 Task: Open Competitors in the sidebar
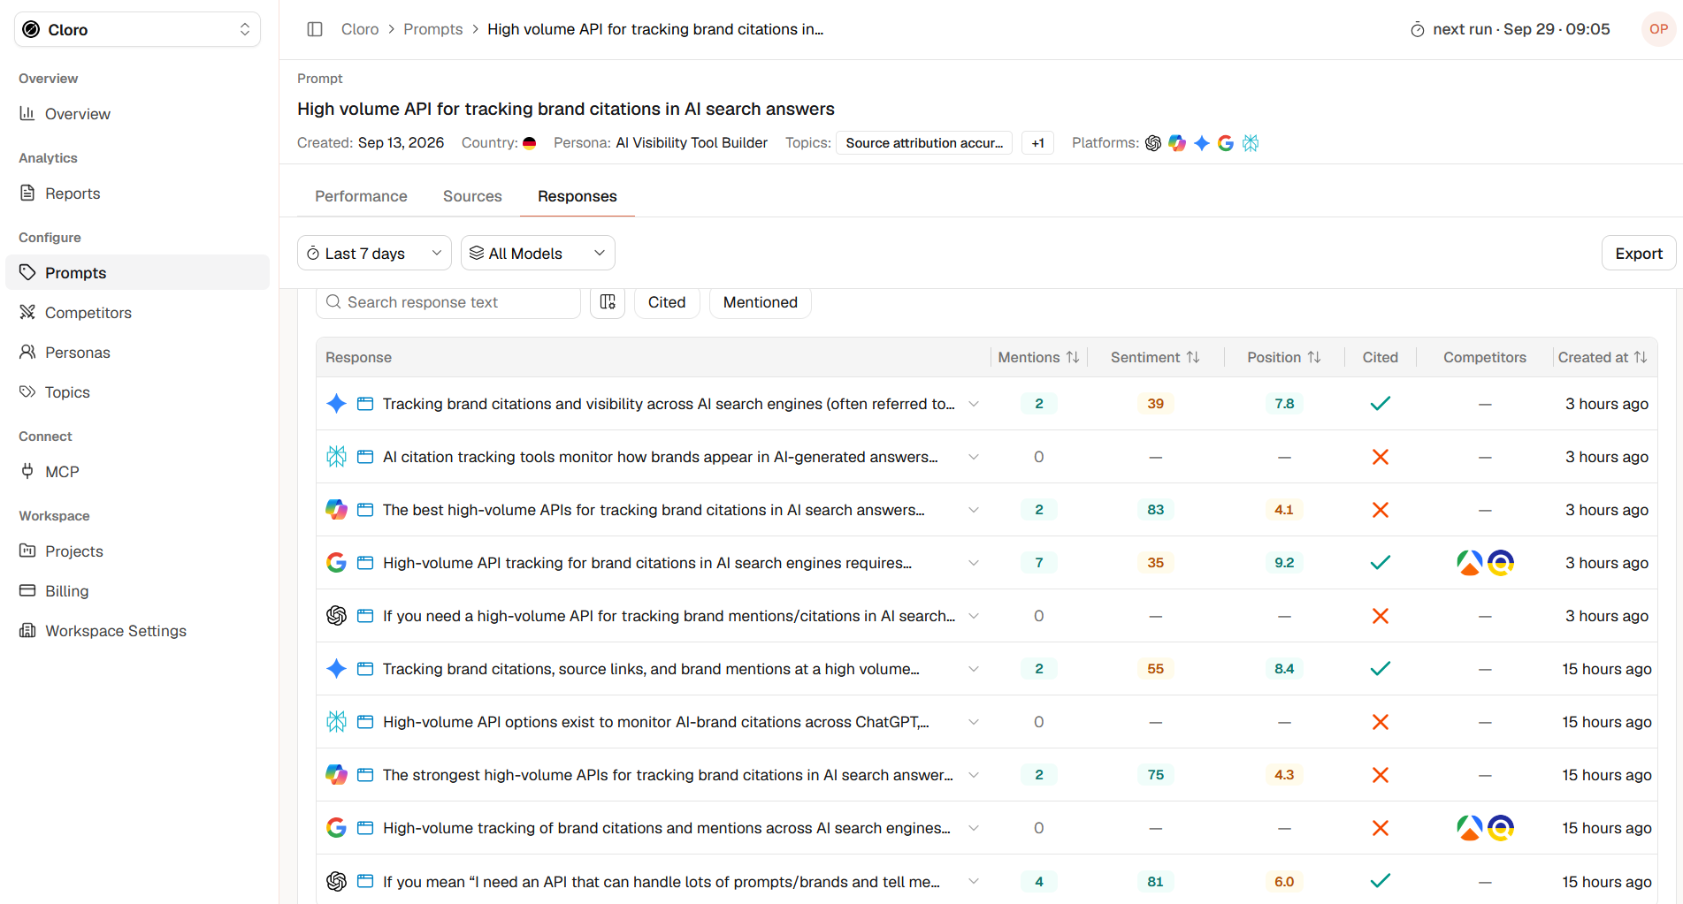137,313
